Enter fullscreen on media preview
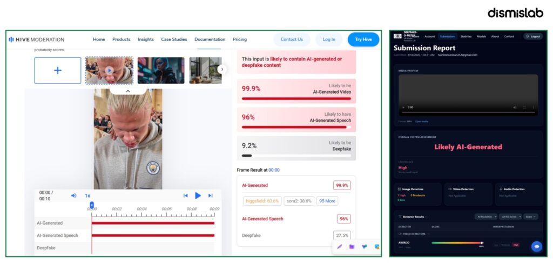Viewport: 553px width, 266px height. click(x=524, y=107)
